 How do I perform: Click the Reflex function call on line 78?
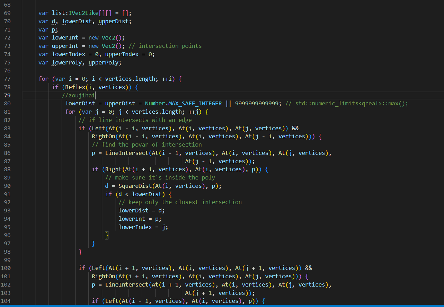(x=76, y=87)
